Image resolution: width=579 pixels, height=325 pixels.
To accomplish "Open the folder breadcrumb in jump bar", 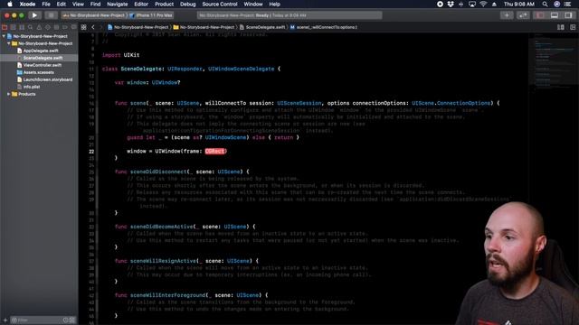I will pyautogui.click(x=204, y=27).
